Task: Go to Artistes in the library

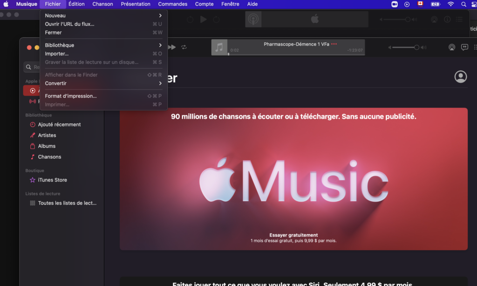Action: (47, 135)
